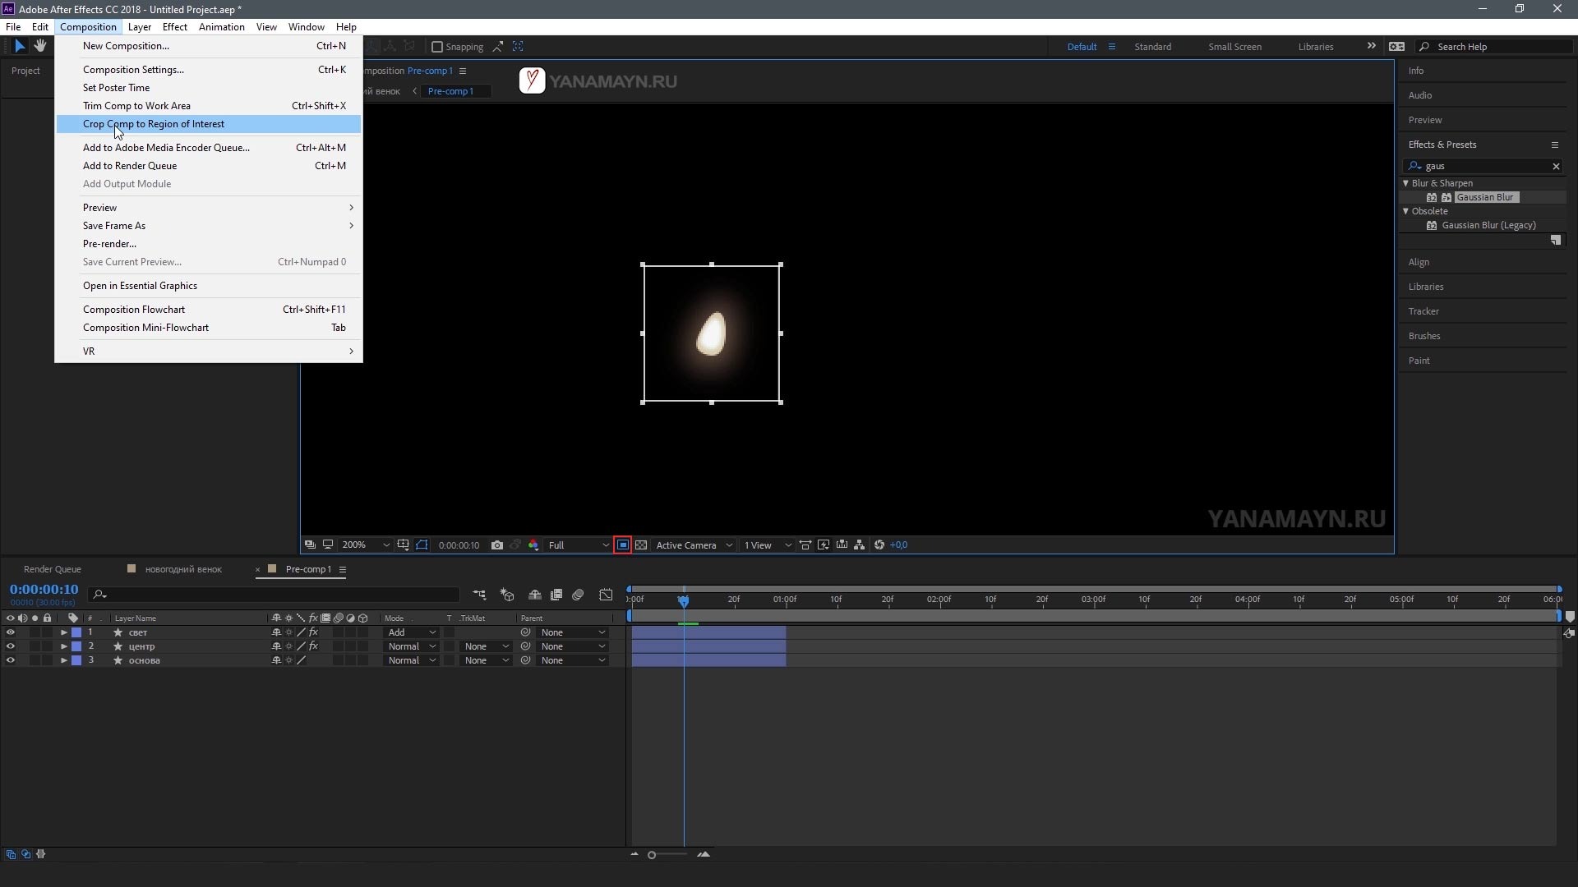The width and height of the screenshot is (1578, 887).
Task: Choose Crop Comp to Region of Interest
Action: pyautogui.click(x=154, y=124)
